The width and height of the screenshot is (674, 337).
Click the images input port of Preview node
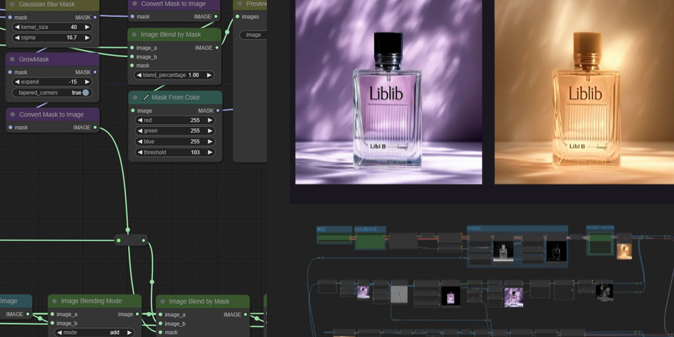click(237, 16)
